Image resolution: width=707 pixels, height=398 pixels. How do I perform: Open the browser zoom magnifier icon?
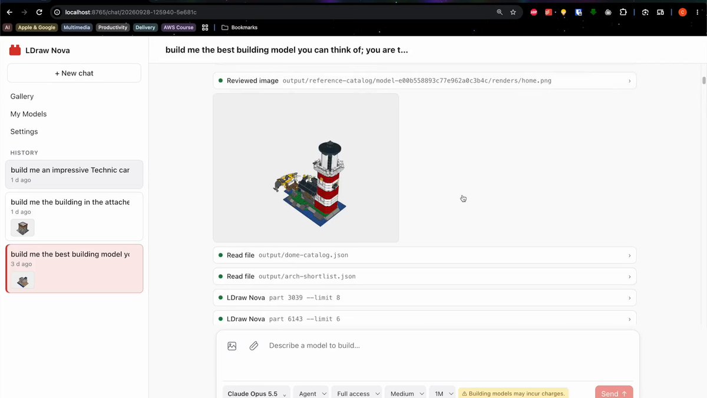(500, 12)
